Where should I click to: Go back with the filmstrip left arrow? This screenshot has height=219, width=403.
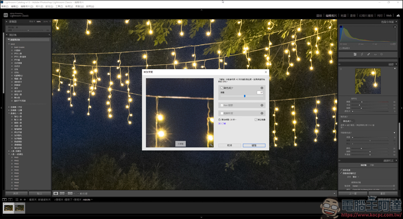click(x=21, y=200)
